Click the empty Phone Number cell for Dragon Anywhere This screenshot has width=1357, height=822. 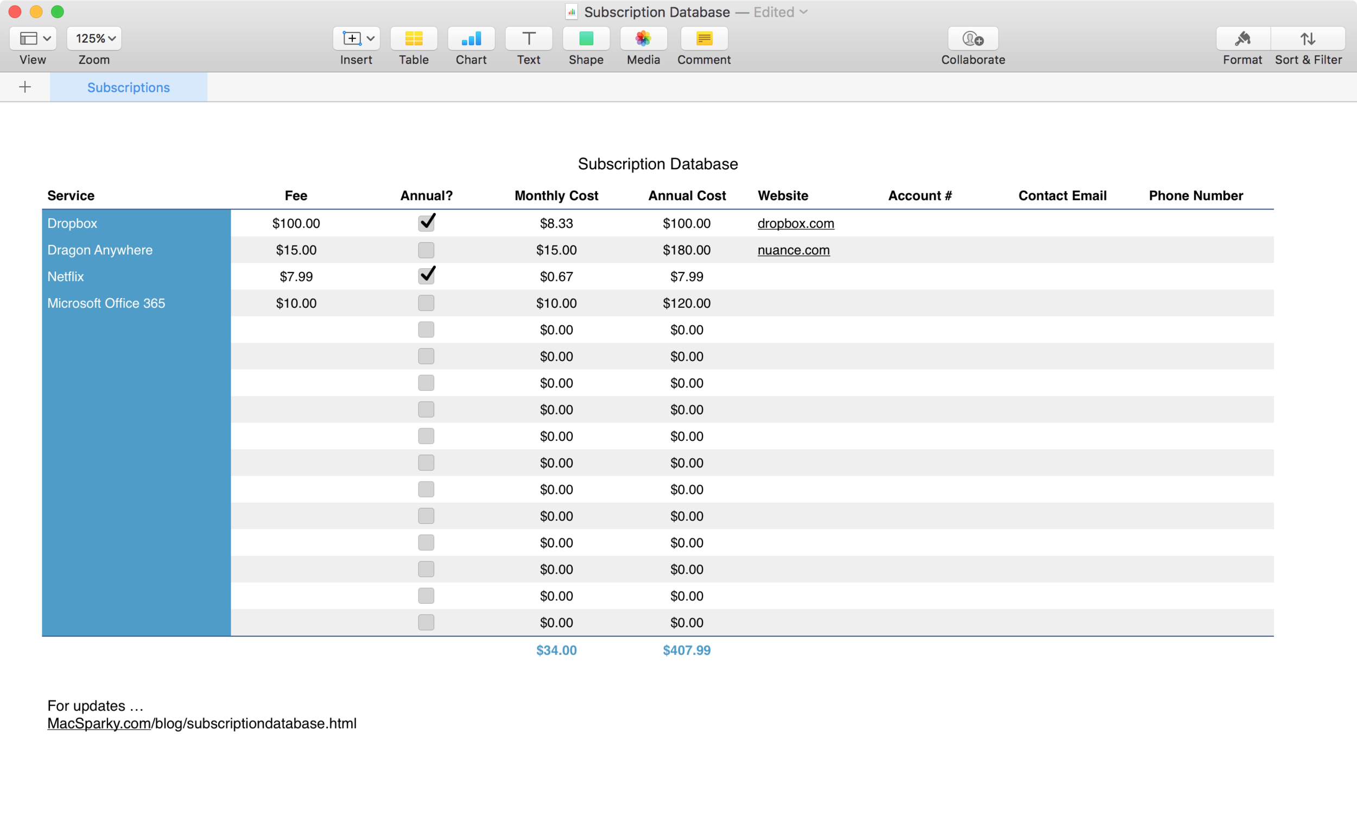[1208, 250]
